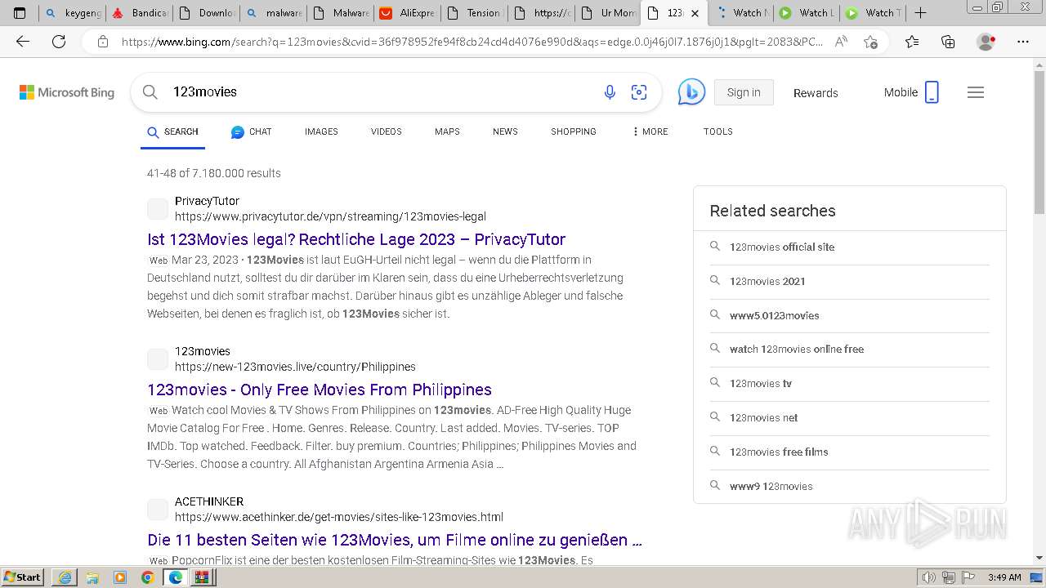Open '123movies - Only Free Movies From Philippines' result
This screenshot has width=1046, height=588.
(x=320, y=390)
